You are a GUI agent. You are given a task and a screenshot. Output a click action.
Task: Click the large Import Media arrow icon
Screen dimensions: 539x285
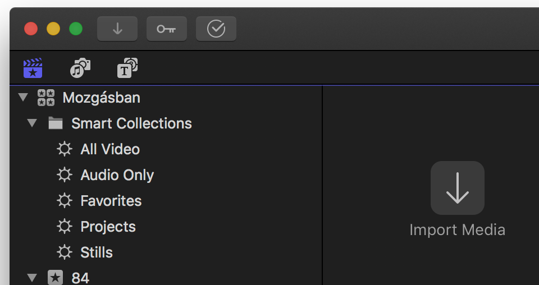tap(458, 188)
